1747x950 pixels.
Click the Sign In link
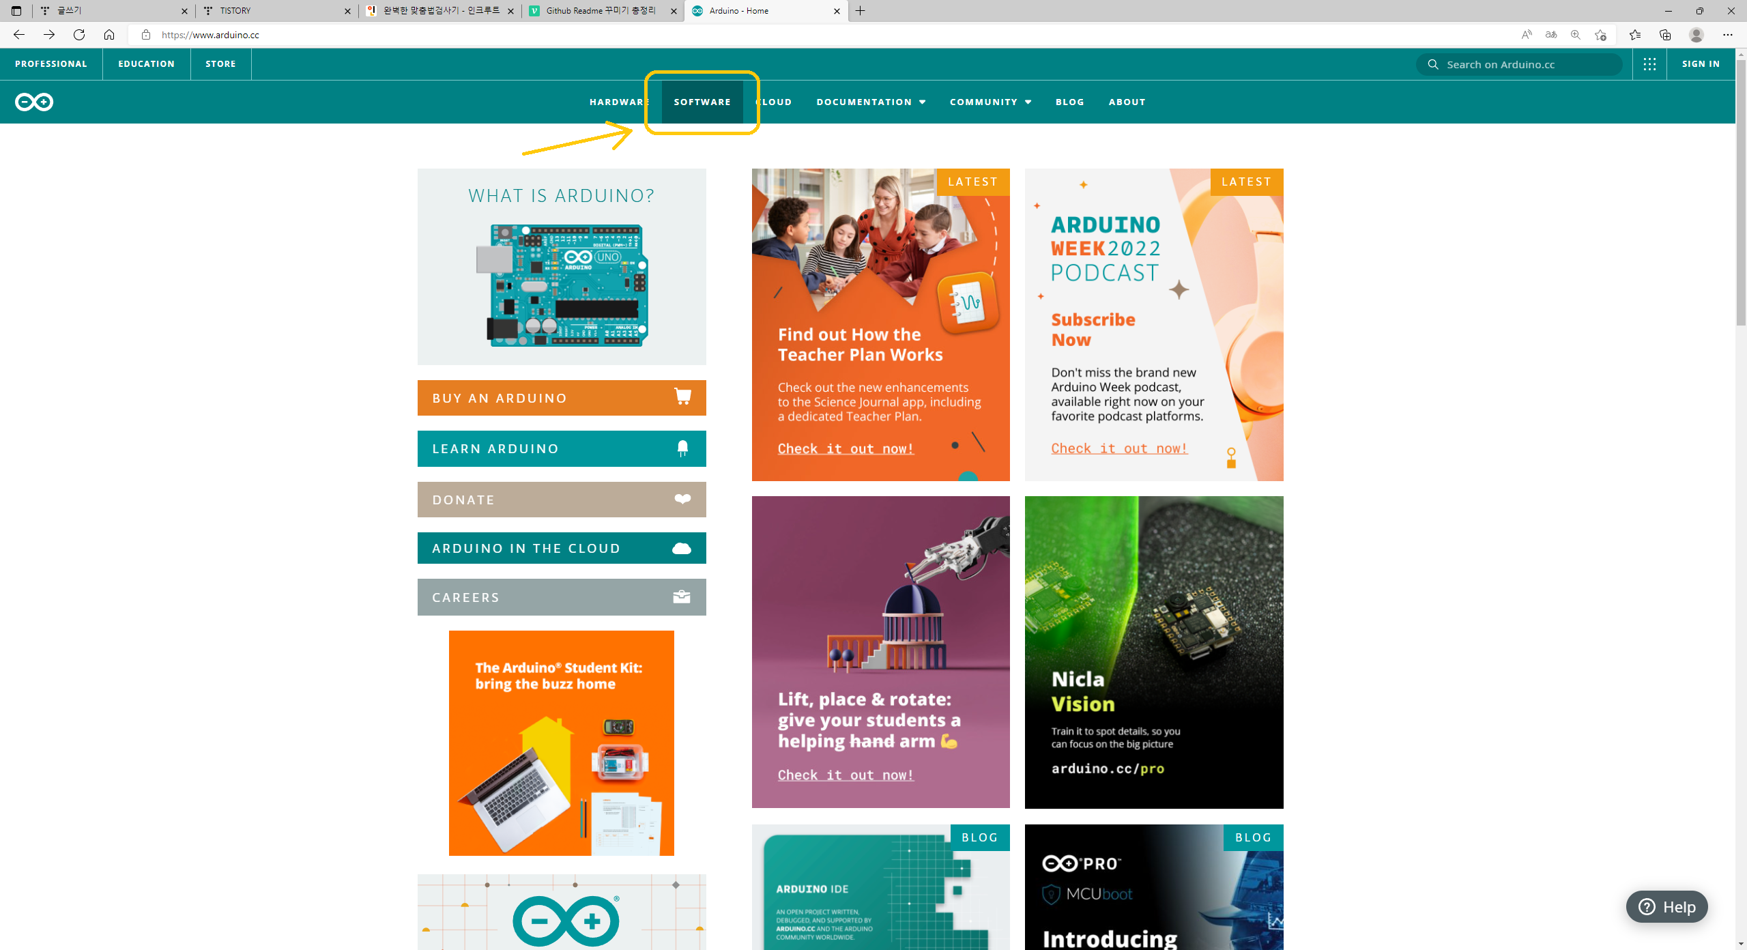pos(1701,64)
